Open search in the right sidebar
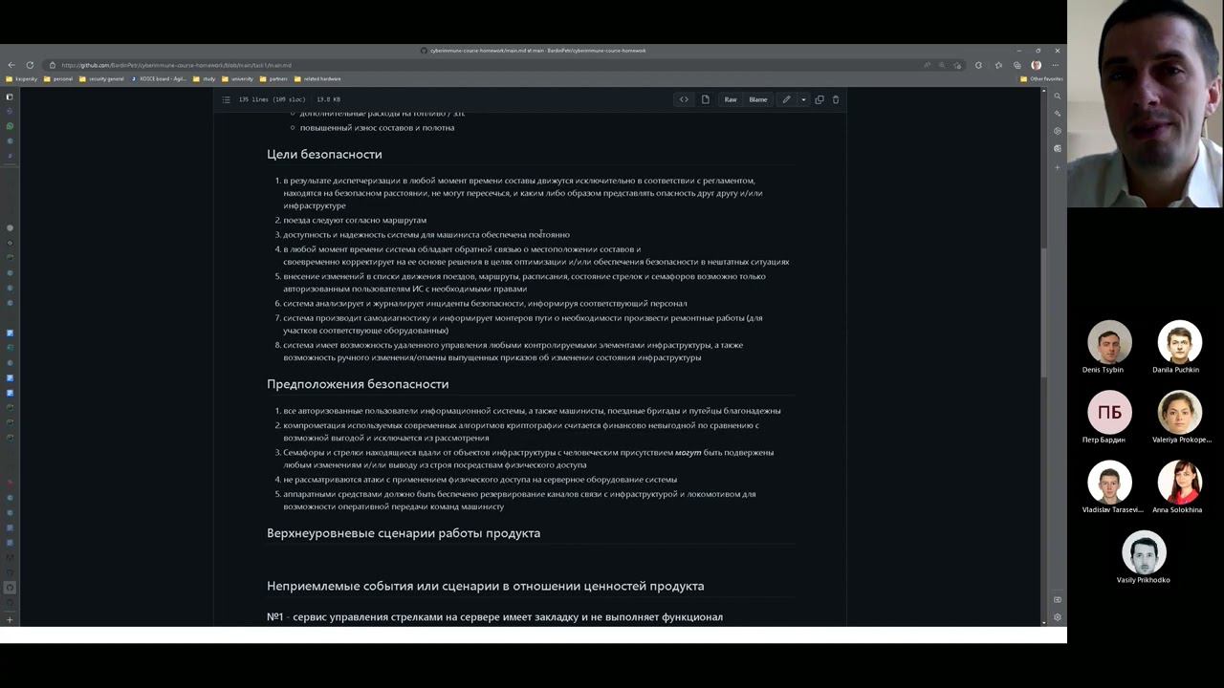 tap(1057, 97)
